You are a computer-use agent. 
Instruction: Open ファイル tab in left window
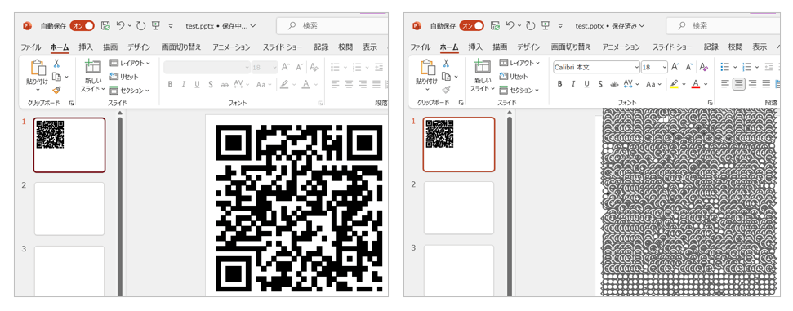tap(30, 47)
